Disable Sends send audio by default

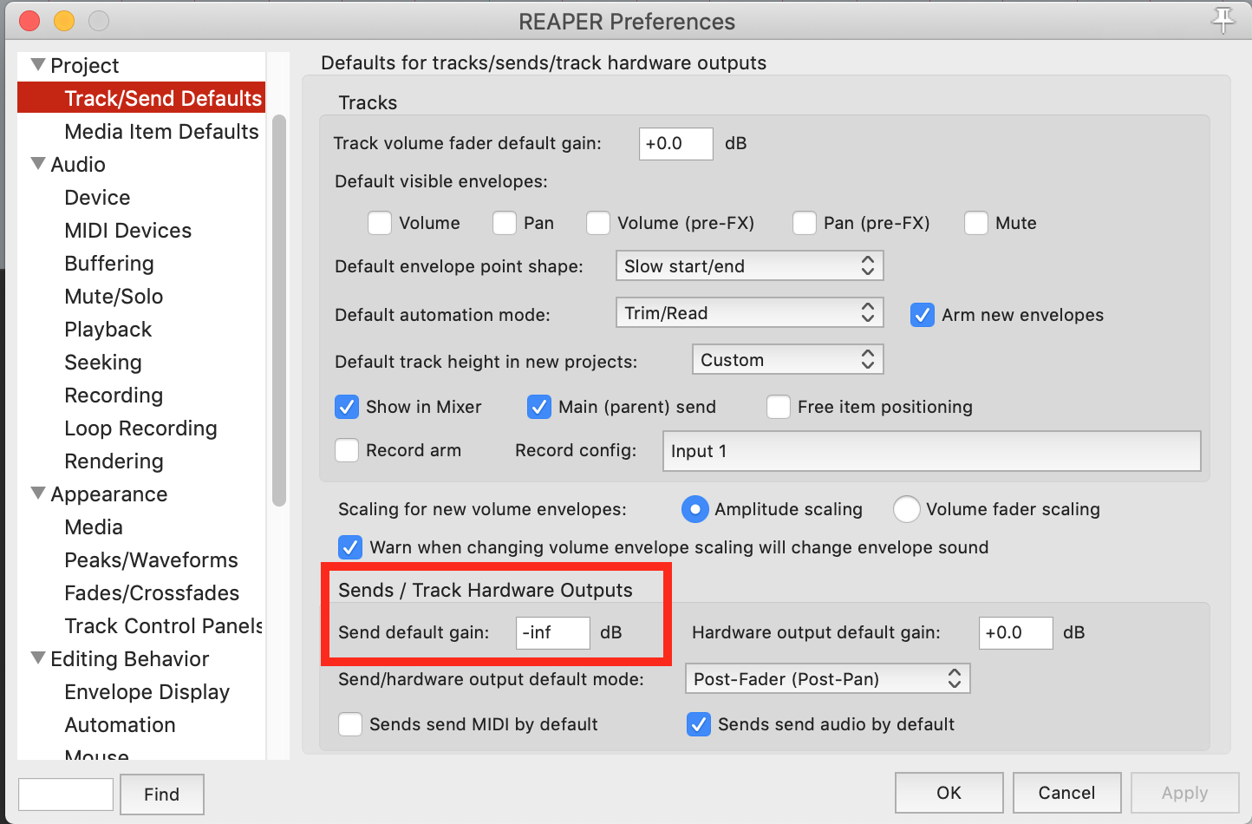click(x=699, y=724)
